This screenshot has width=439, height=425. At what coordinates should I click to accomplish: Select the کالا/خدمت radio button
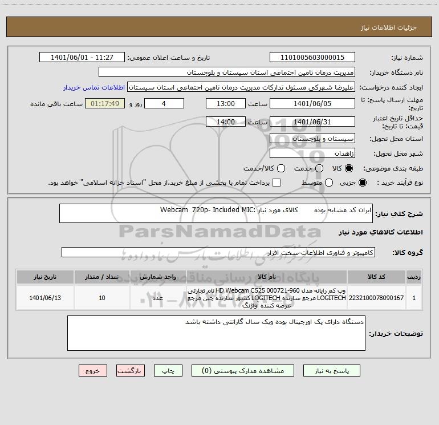(281, 168)
